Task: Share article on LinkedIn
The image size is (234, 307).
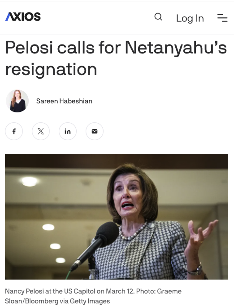Action: coord(68,131)
